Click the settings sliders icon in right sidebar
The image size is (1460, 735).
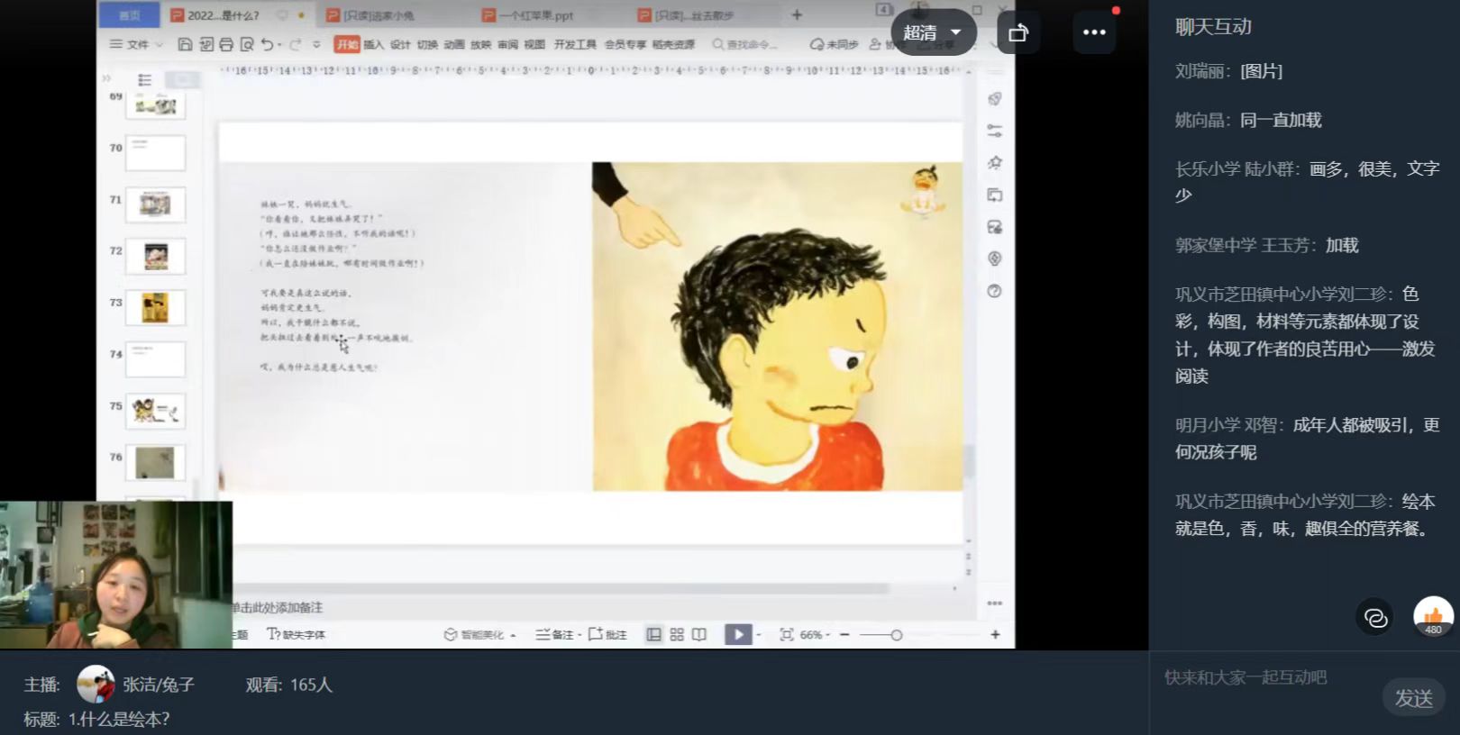click(995, 131)
